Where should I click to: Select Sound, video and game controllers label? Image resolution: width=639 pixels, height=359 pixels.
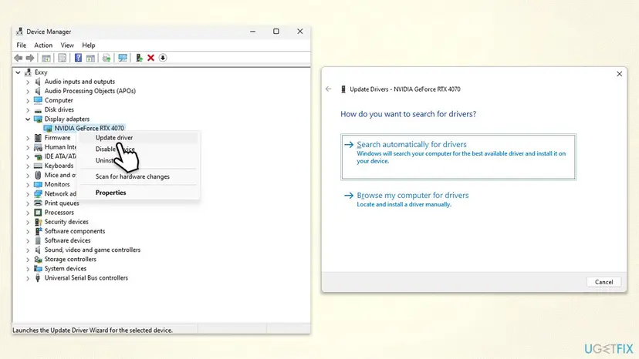[x=93, y=250]
